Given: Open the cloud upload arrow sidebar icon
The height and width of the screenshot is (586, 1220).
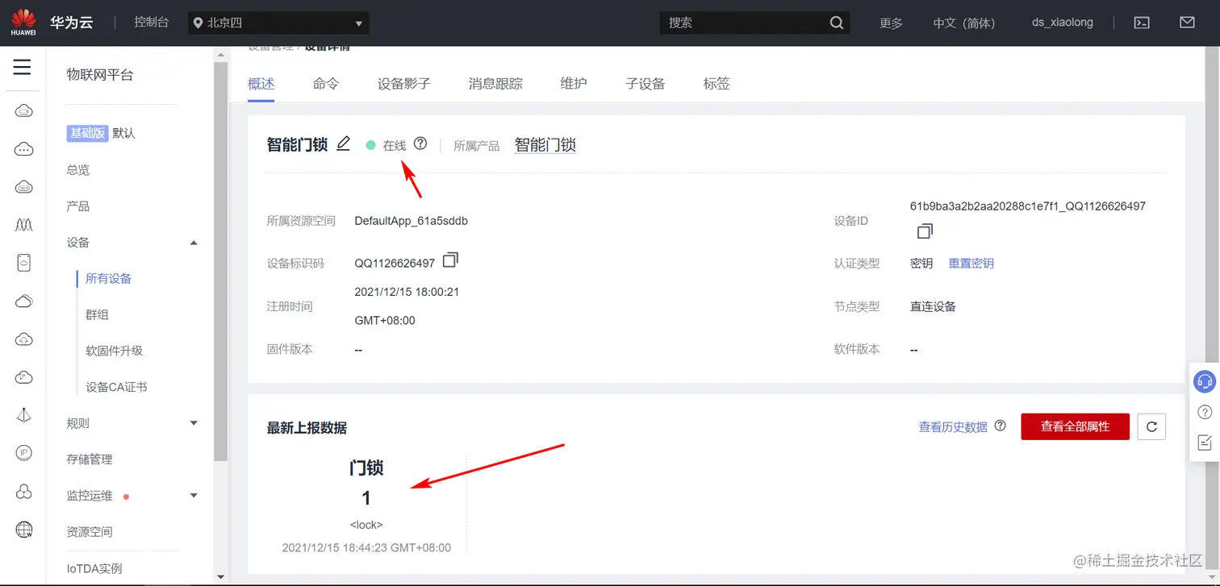Looking at the screenshot, I should tap(24, 339).
